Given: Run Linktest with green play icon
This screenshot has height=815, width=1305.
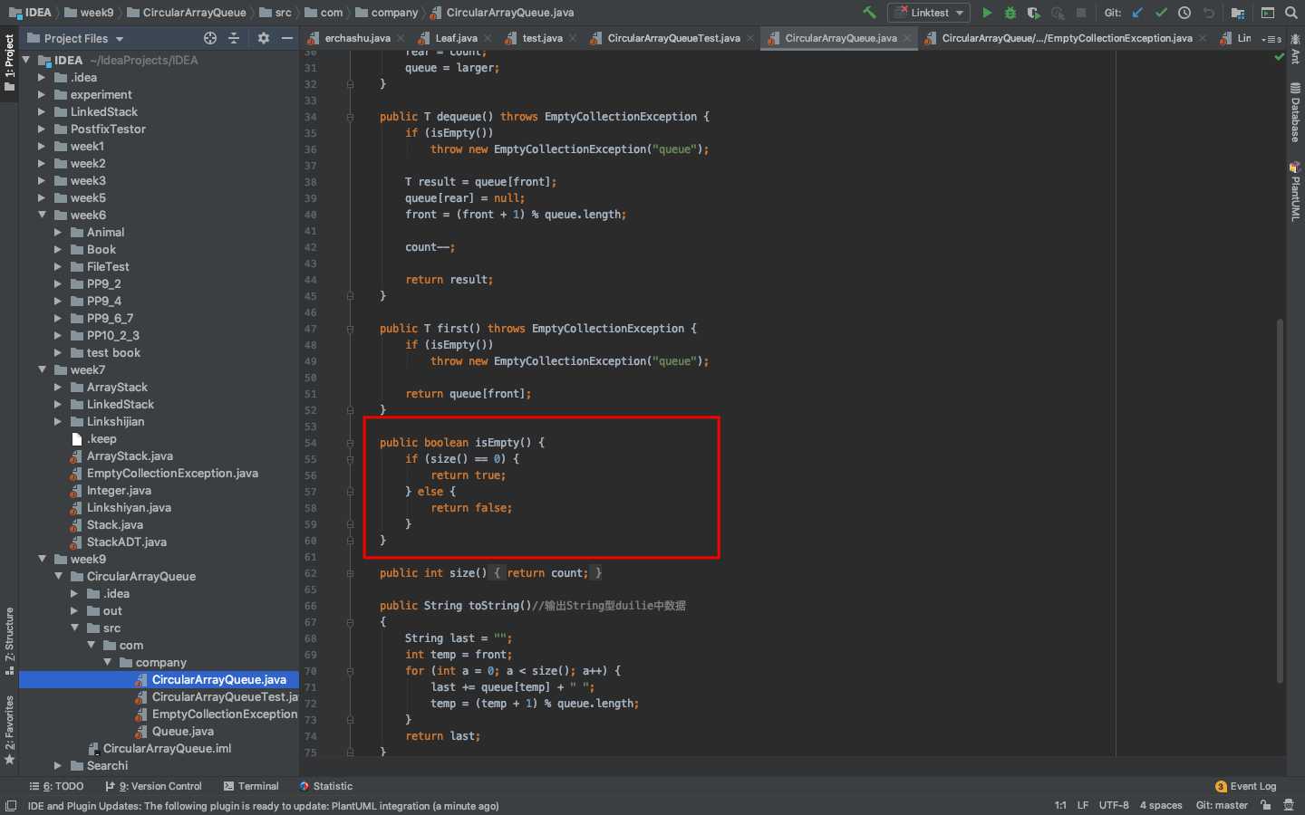Looking at the screenshot, I should pyautogui.click(x=987, y=13).
